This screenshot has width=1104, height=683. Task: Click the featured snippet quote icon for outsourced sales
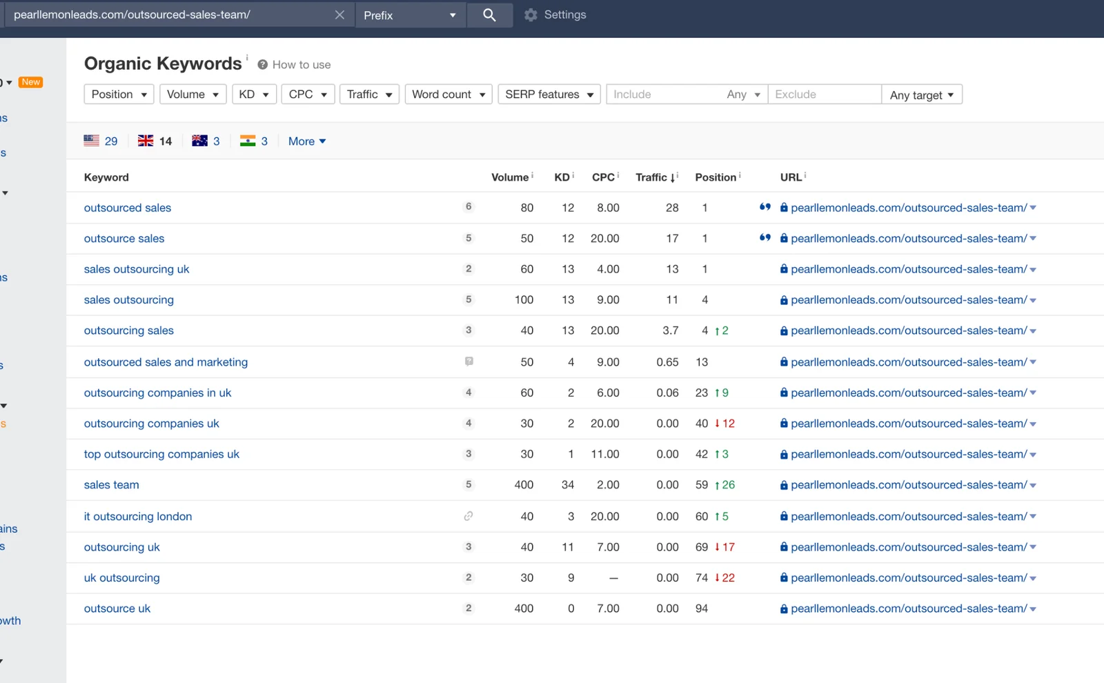(x=765, y=207)
